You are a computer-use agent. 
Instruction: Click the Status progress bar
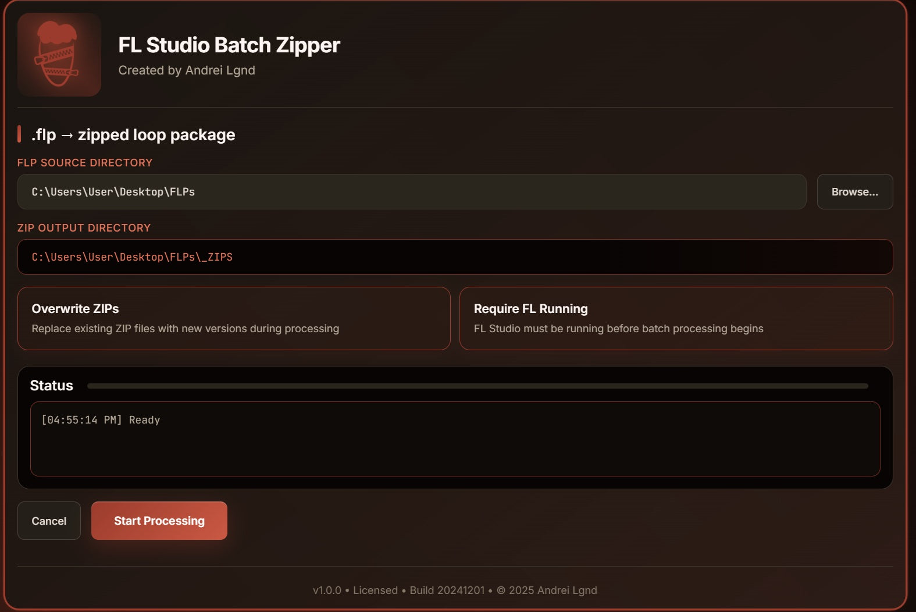pyautogui.click(x=477, y=386)
